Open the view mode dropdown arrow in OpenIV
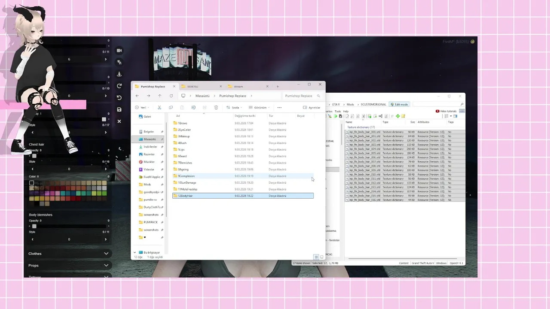The image size is (550, 309). coord(450,116)
